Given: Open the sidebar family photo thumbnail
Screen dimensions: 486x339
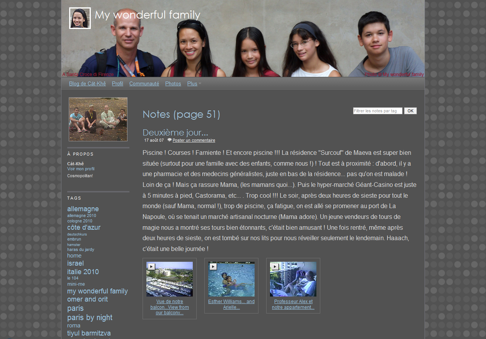Looking at the screenshot, I should 98,119.
